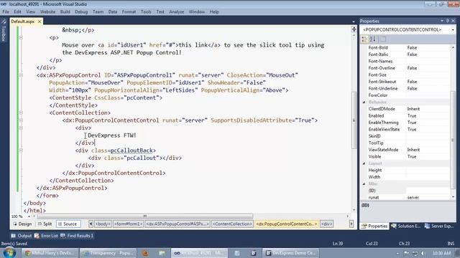The height and width of the screenshot is (258, 460).
Task: Collapse the dx:PopupControlContentControl outline marker
Action: tap(21, 120)
